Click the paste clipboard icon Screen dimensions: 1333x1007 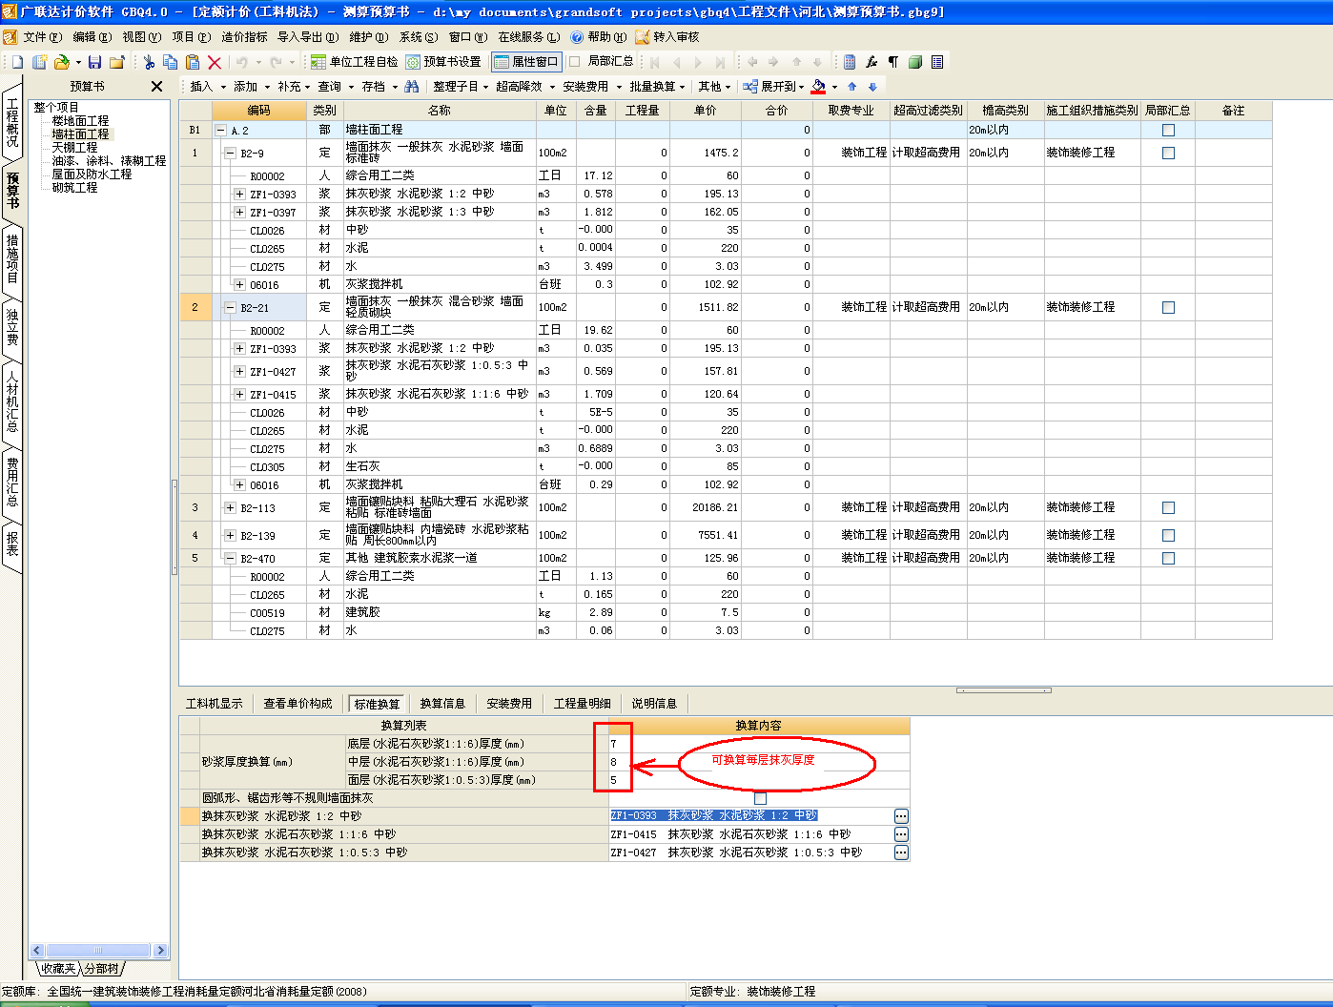tap(193, 62)
